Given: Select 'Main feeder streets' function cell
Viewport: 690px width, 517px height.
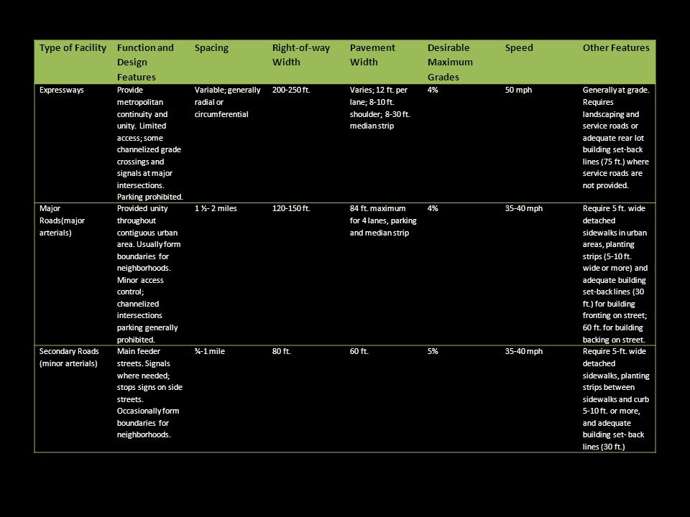Looking at the screenshot, I should [x=149, y=393].
